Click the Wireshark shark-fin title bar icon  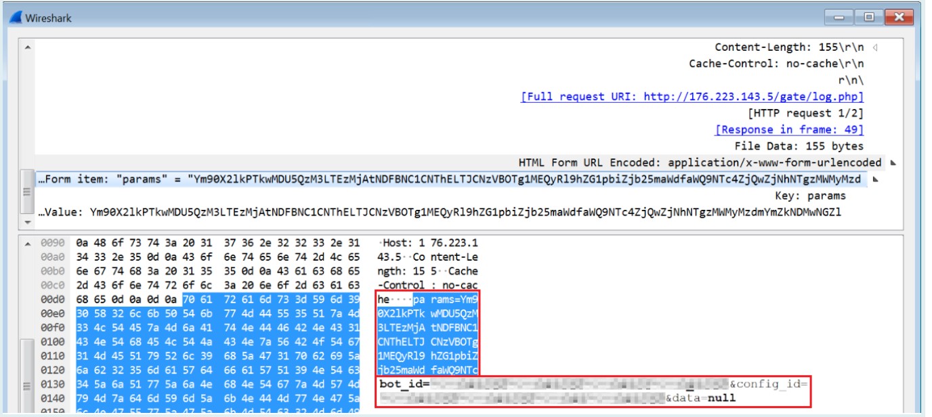(15, 18)
